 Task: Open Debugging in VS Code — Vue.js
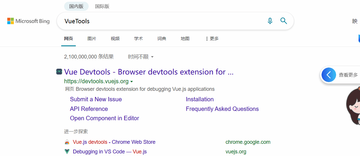click(110, 152)
